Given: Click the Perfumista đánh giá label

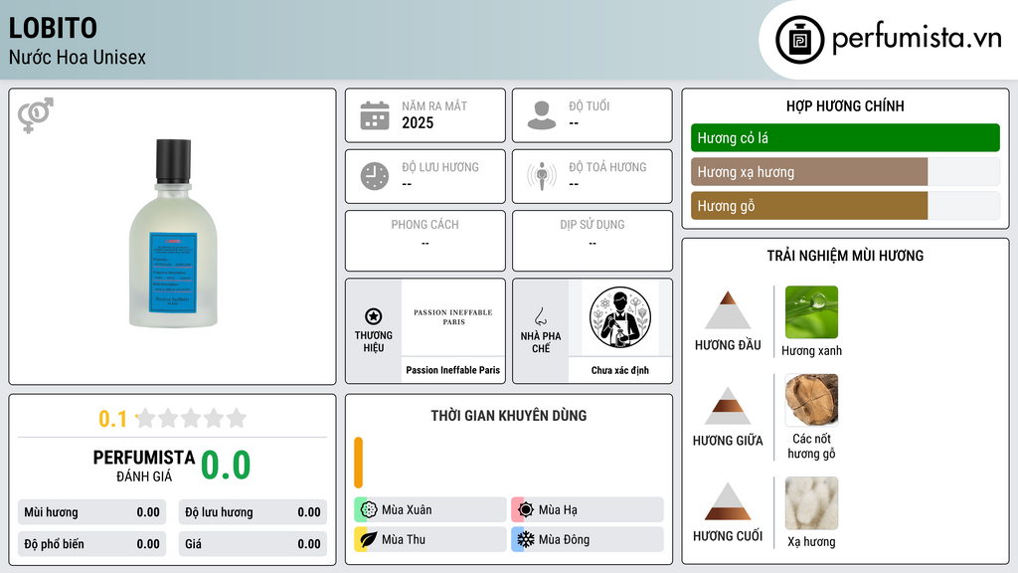Looking at the screenshot, I should (x=144, y=466).
